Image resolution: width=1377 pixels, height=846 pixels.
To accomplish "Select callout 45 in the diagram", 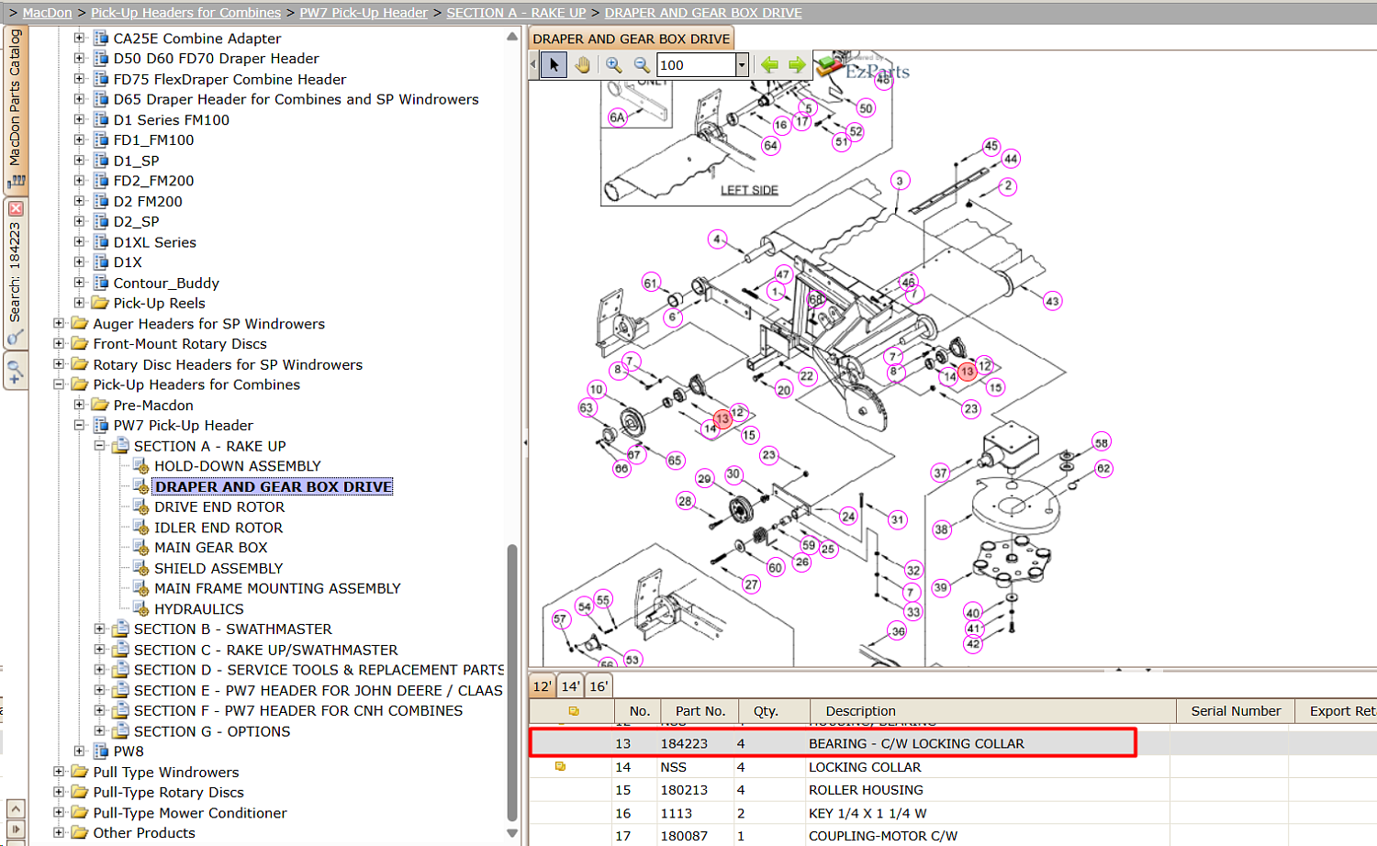I will [x=991, y=146].
